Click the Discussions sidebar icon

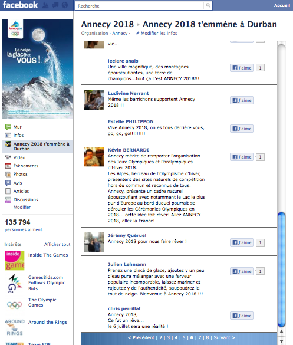pos(8,200)
